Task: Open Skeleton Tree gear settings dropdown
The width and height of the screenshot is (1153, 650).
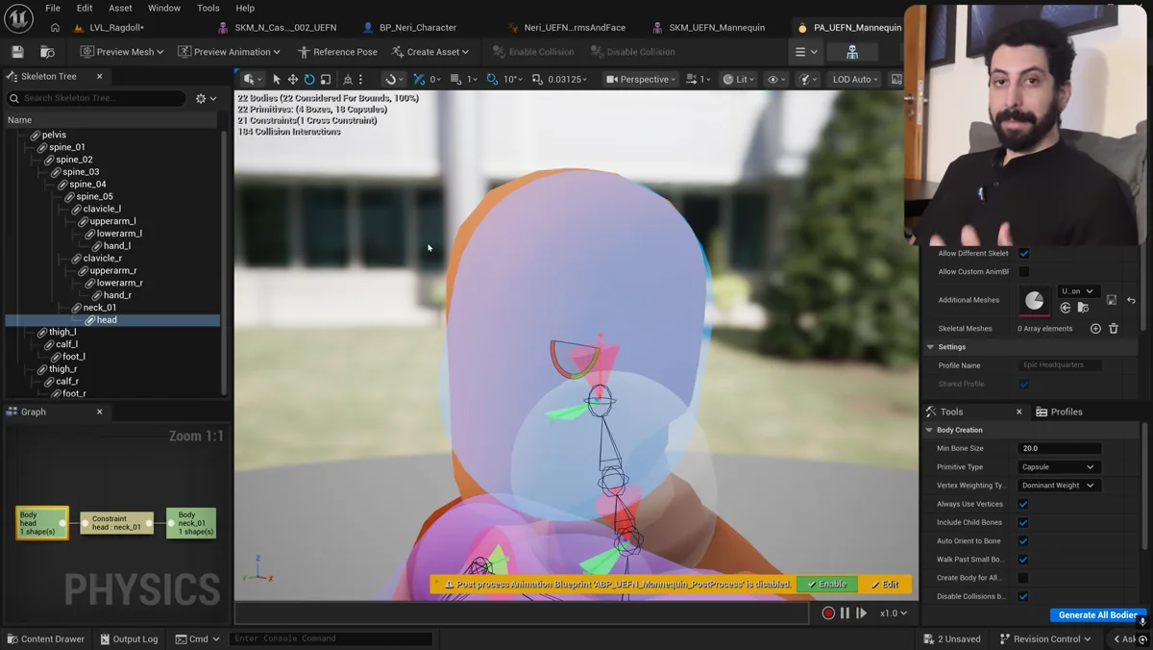Action: tap(206, 98)
